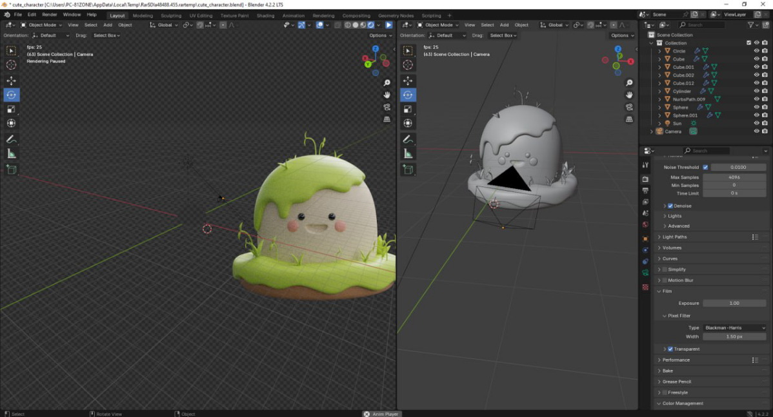The image size is (773, 417).
Task: Click the magnifier zoom icon in viewport gizmos
Action: tap(386, 82)
